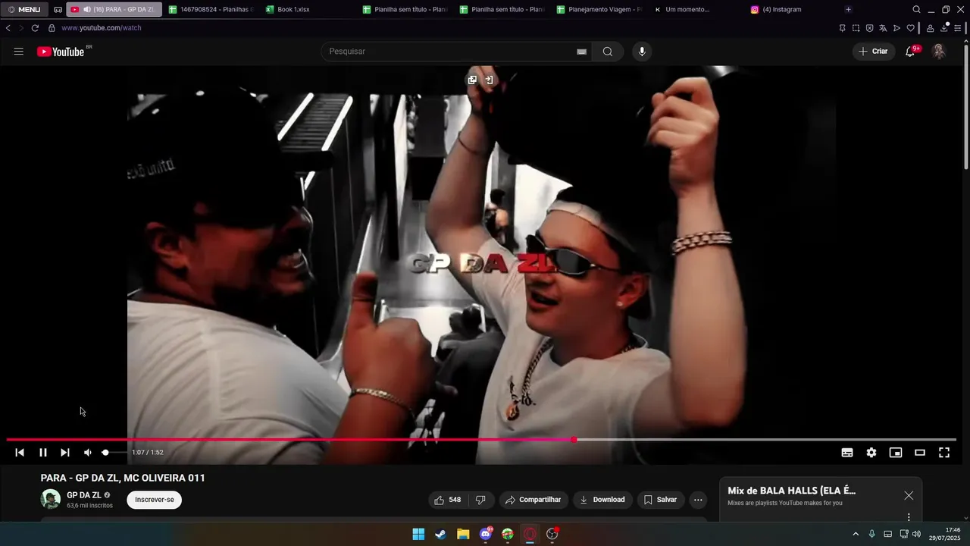Go back in browser history

[8, 28]
